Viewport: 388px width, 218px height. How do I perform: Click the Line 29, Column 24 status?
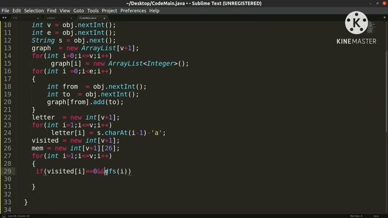(x=19, y=216)
